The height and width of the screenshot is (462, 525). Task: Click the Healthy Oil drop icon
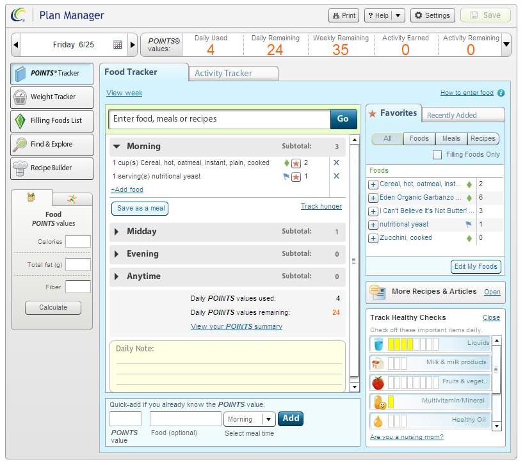[378, 422]
